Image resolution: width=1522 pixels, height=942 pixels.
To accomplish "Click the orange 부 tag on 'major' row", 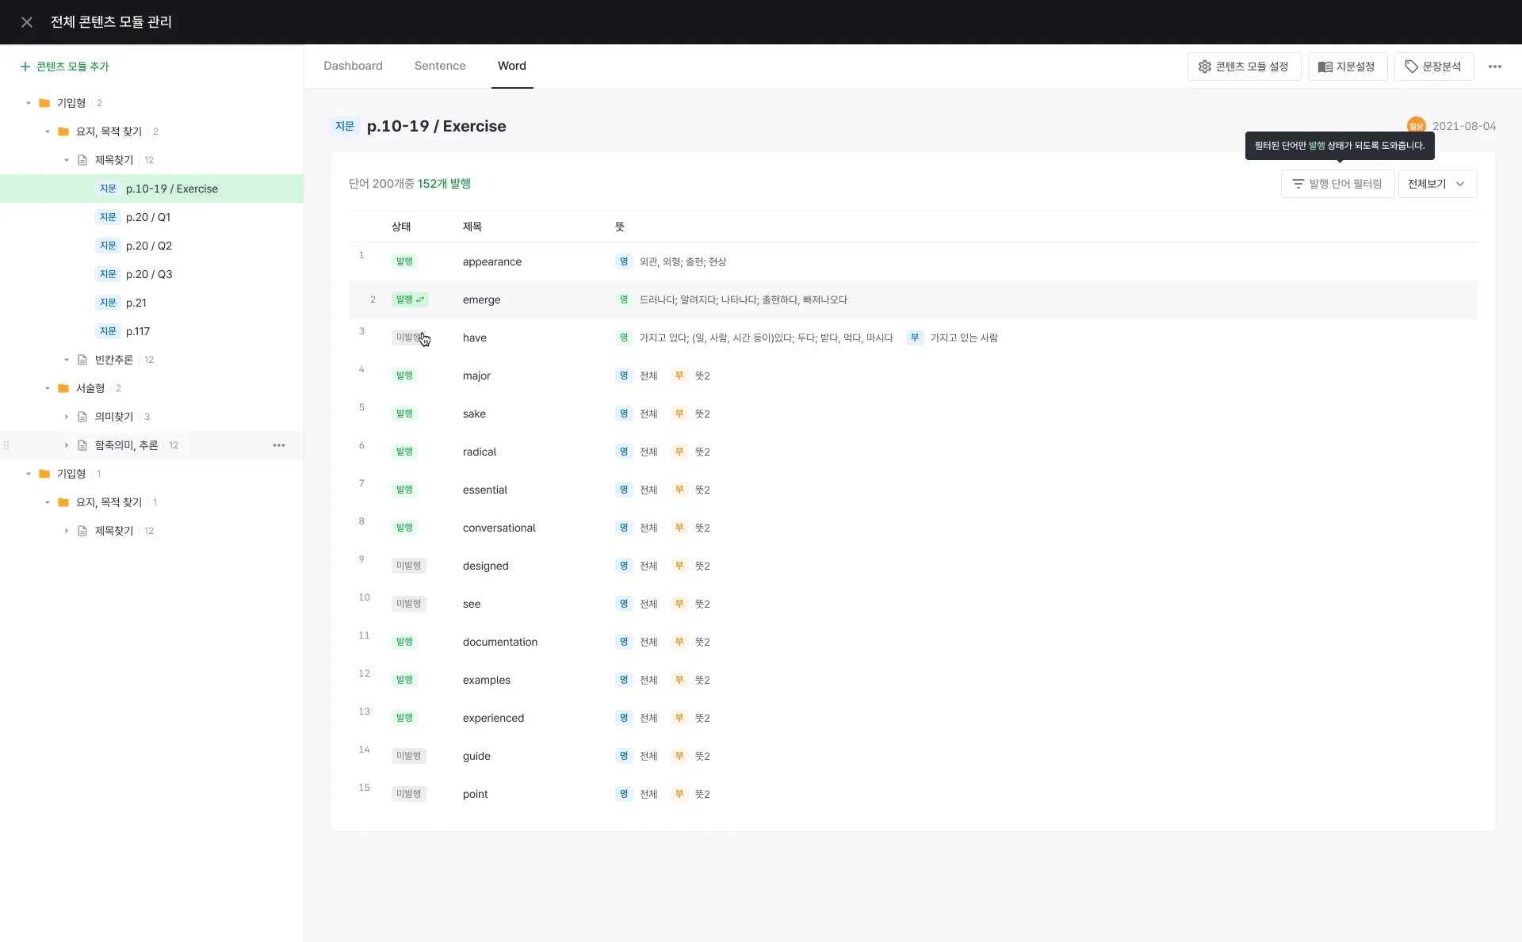I will pos(679,376).
